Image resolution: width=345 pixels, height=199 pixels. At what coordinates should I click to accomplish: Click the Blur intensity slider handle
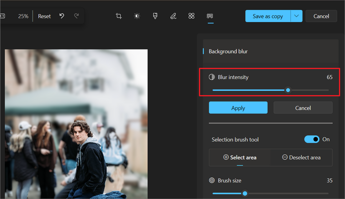click(x=288, y=90)
